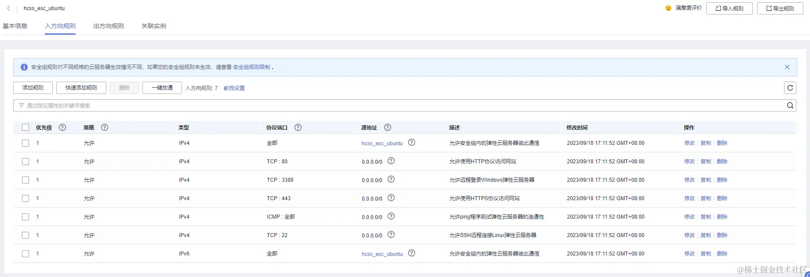The image size is (810, 277).
Task: Click 删除 for the TCP : 3389 rule
Action: 722,180
